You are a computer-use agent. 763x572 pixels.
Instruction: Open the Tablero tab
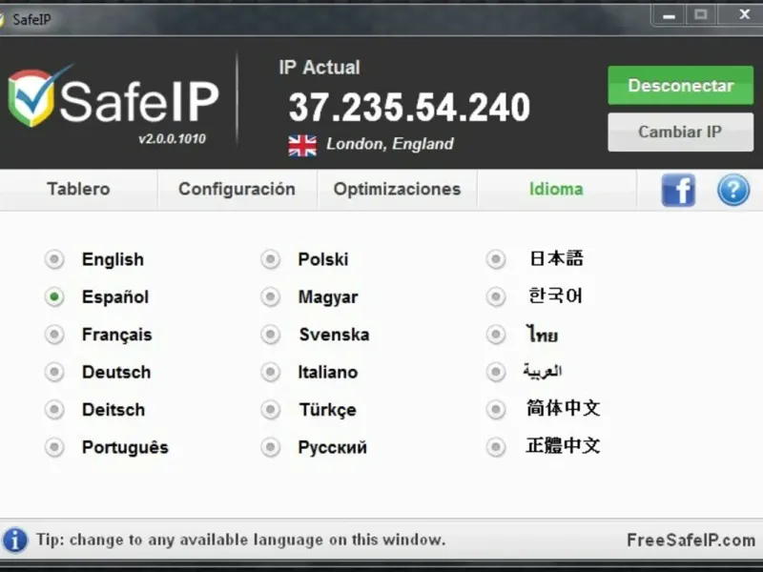[78, 189]
